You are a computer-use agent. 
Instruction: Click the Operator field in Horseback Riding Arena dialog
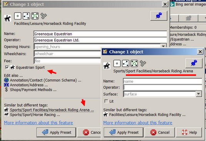162,87
